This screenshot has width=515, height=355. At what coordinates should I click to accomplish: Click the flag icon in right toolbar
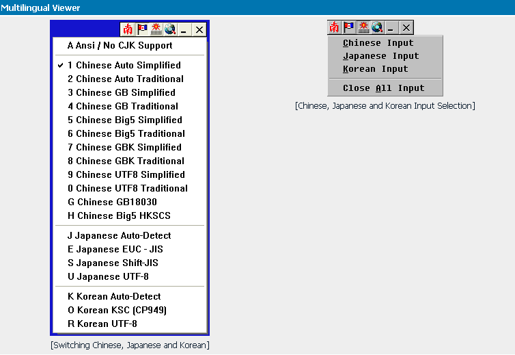click(x=348, y=27)
